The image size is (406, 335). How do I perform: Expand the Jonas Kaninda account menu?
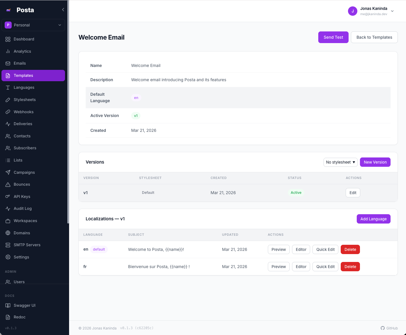point(371,11)
